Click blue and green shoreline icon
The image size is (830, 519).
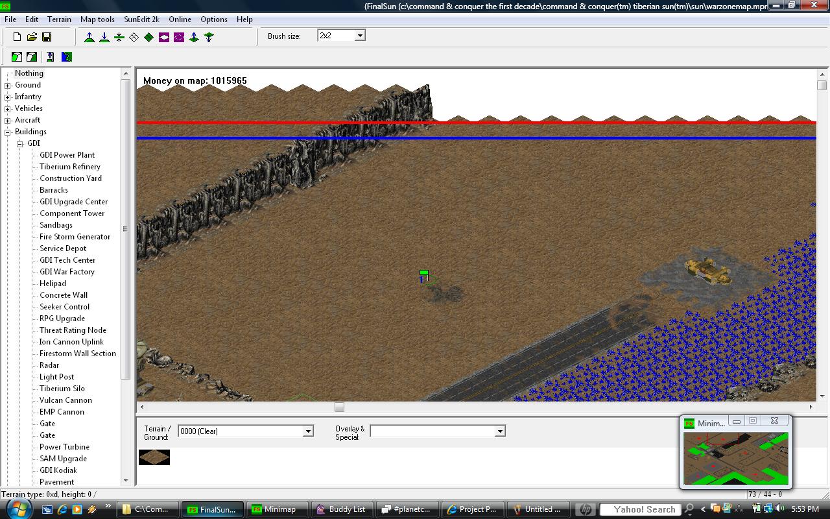(x=67, y=57)
